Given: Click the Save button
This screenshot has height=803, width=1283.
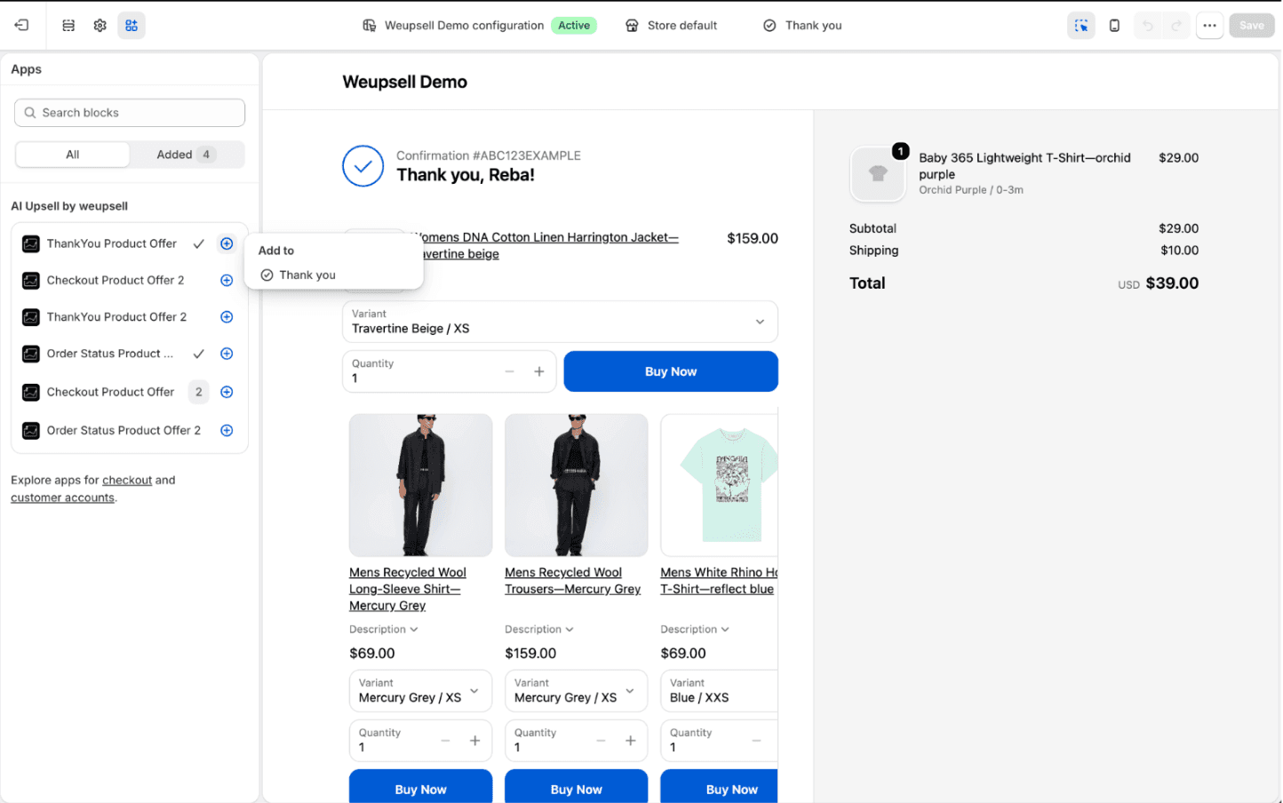Looking at the screenshot, I should click(x=1251, y=25).
